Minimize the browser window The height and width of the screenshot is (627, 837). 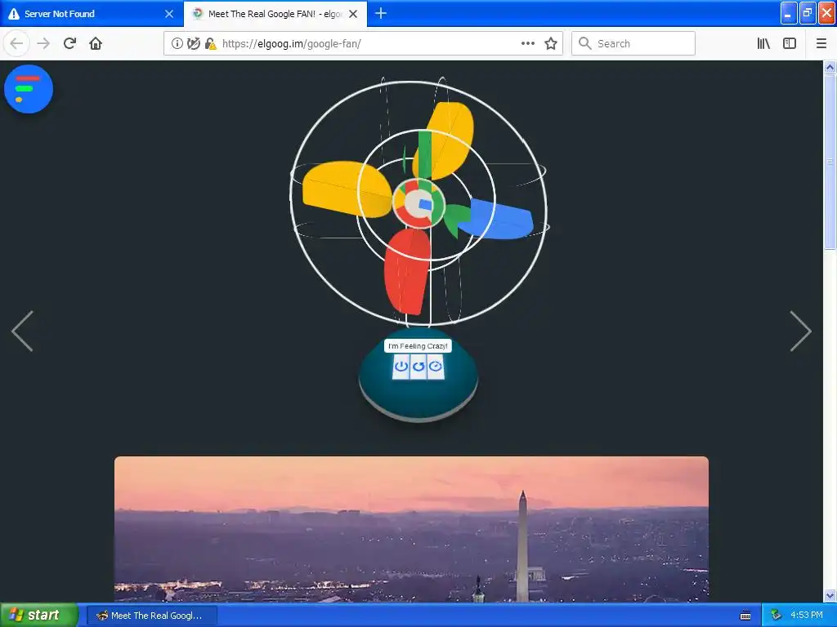788,13
